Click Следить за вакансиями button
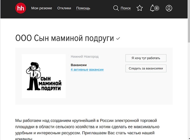This screenshot has width=190, height=140. [146, 69]
